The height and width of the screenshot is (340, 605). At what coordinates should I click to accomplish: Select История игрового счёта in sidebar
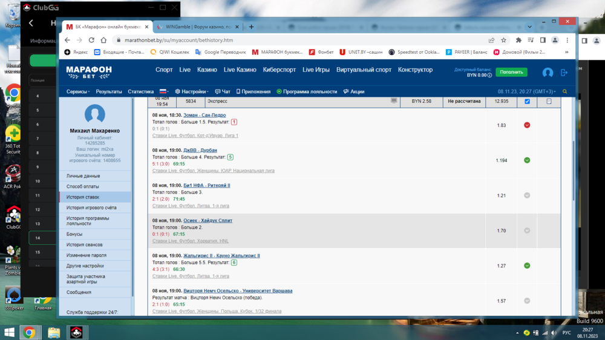tap(91, 208)
